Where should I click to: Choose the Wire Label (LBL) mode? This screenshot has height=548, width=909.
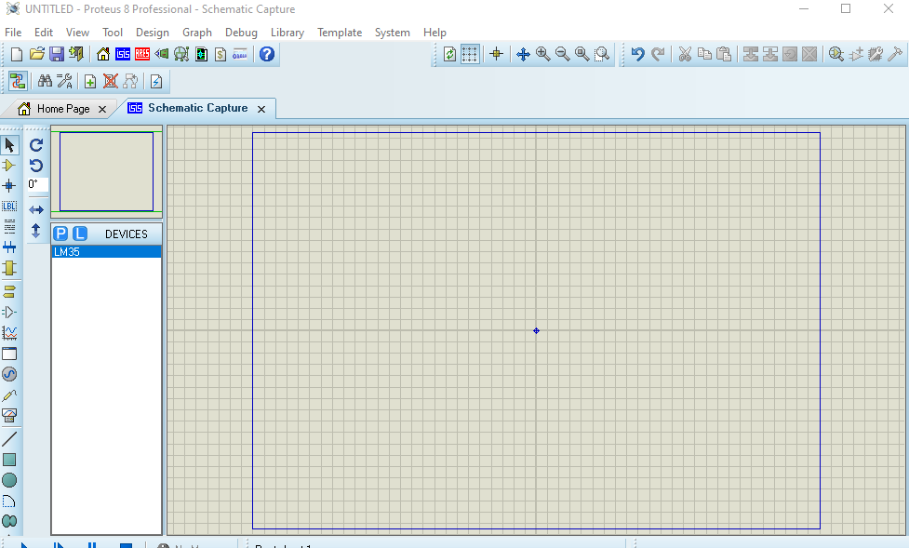pyautogui.click(x=9, y=207)
